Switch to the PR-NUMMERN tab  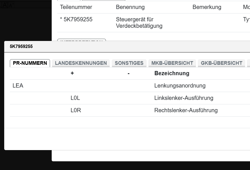coord(30,63)
